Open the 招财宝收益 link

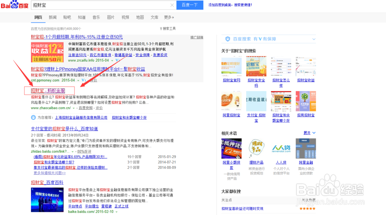click(x=306, y=80)
